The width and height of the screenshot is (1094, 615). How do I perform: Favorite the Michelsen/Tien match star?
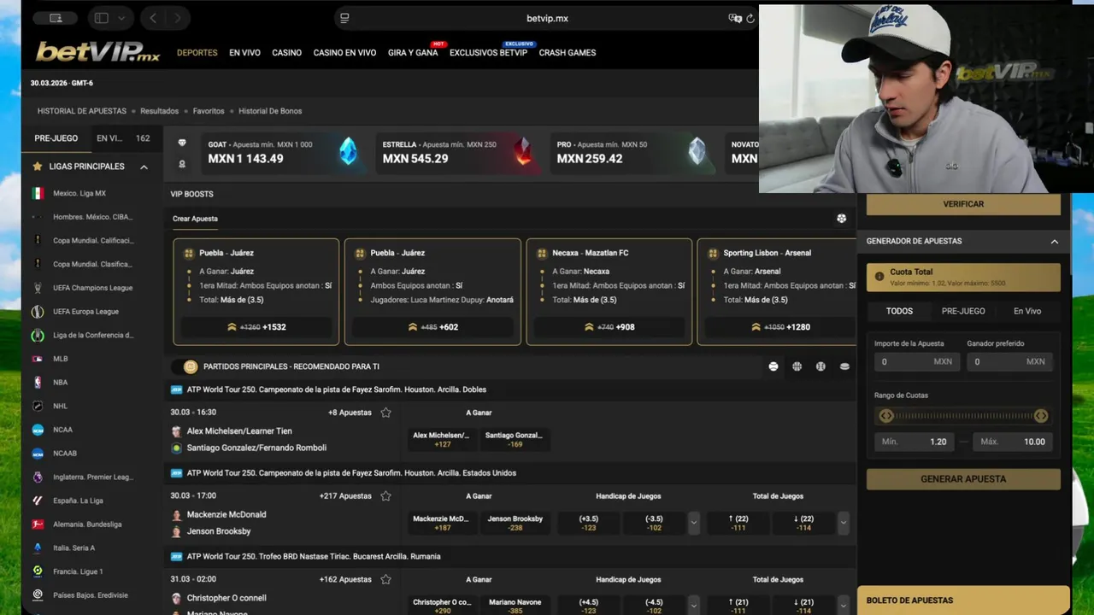point(385,413)
